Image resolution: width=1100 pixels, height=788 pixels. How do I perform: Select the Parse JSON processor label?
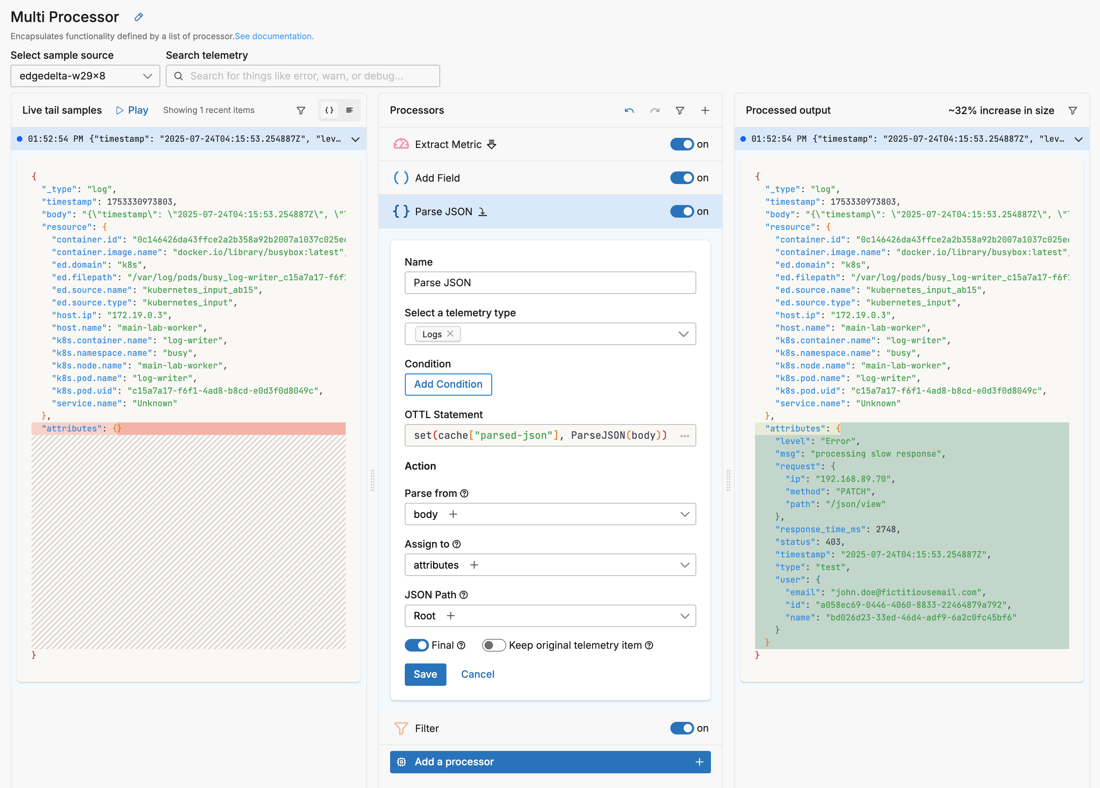point(444,211)
